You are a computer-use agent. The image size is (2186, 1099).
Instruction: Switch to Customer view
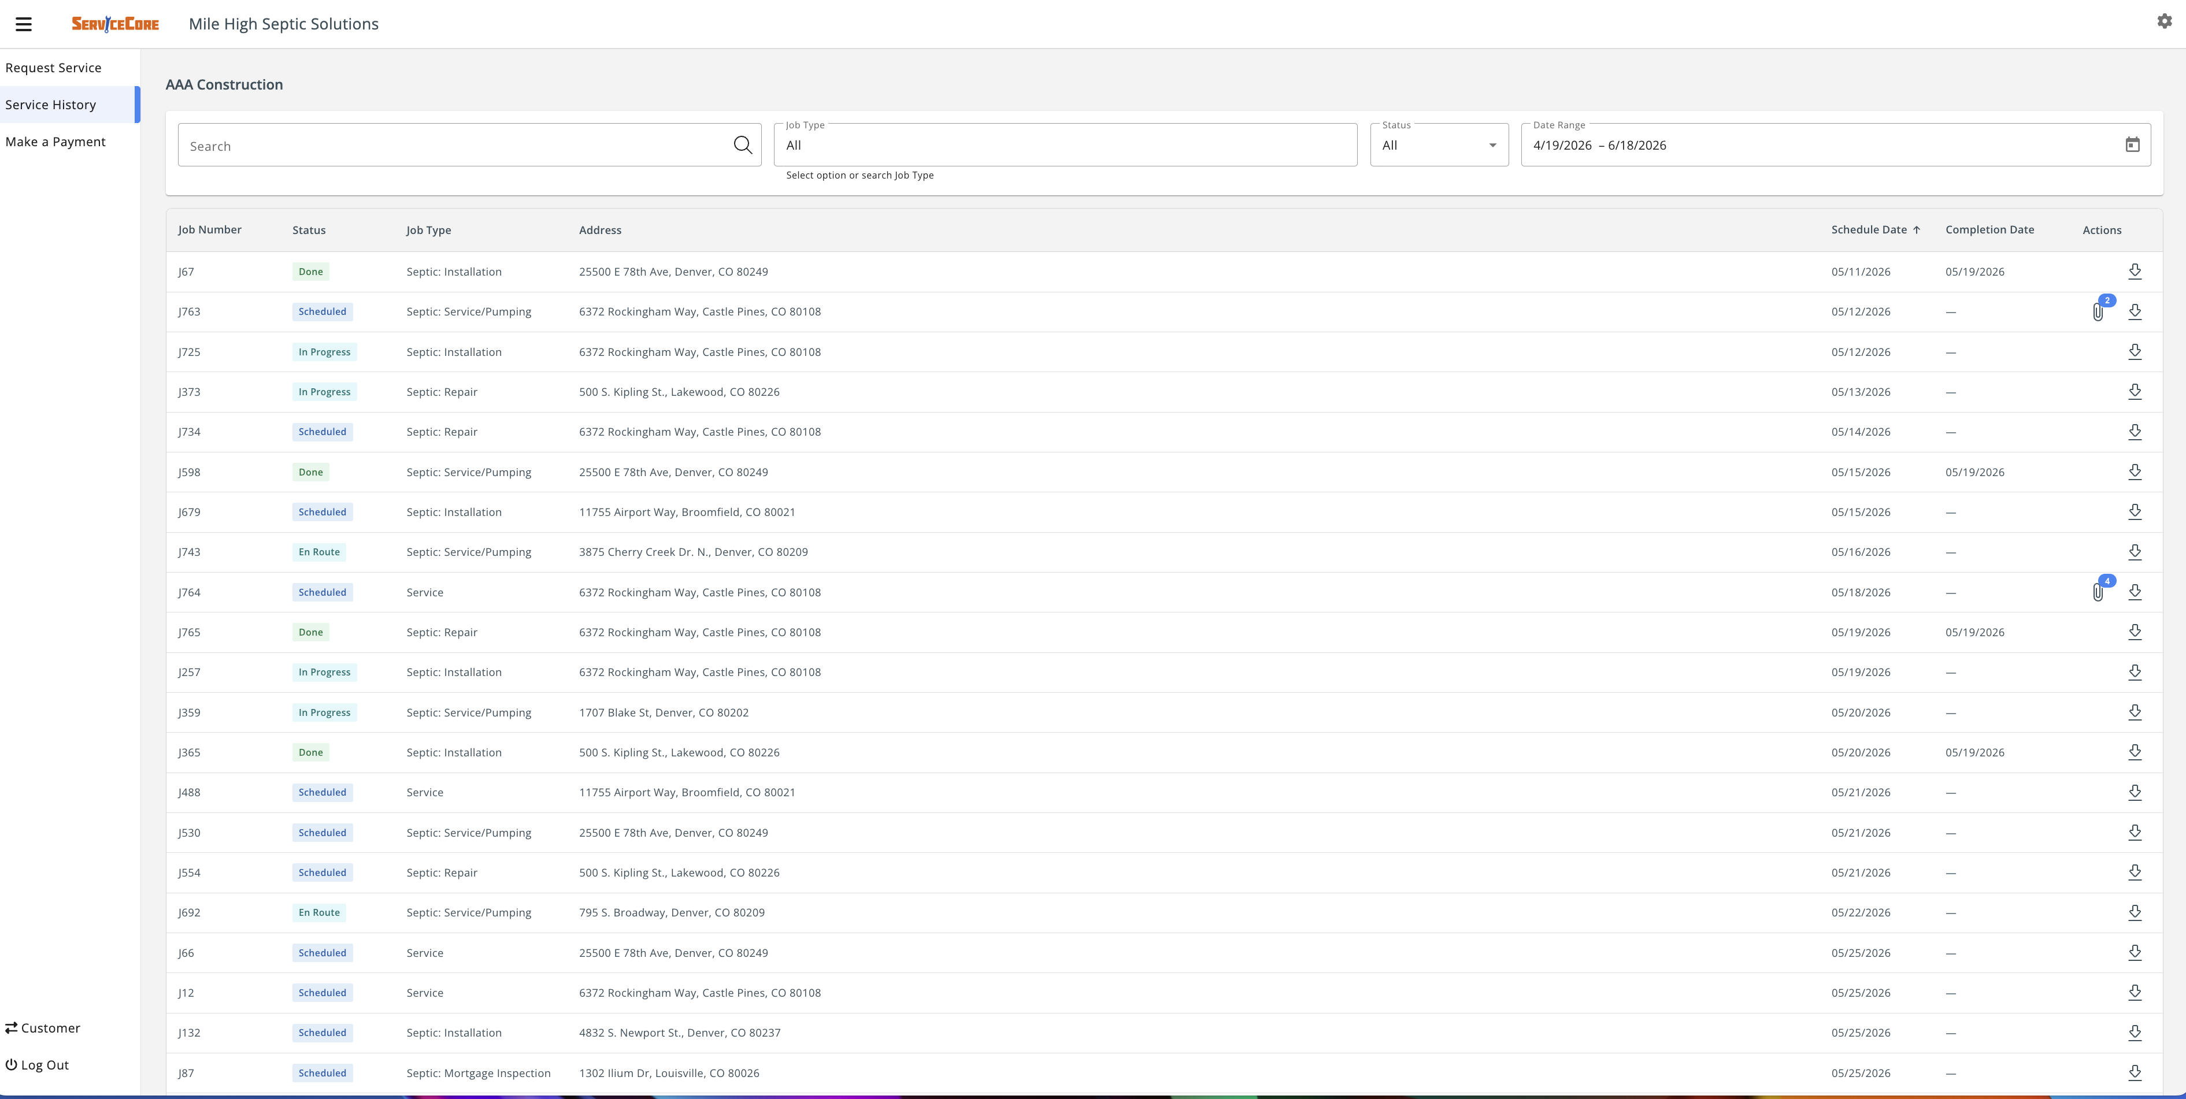point(42,1028)
